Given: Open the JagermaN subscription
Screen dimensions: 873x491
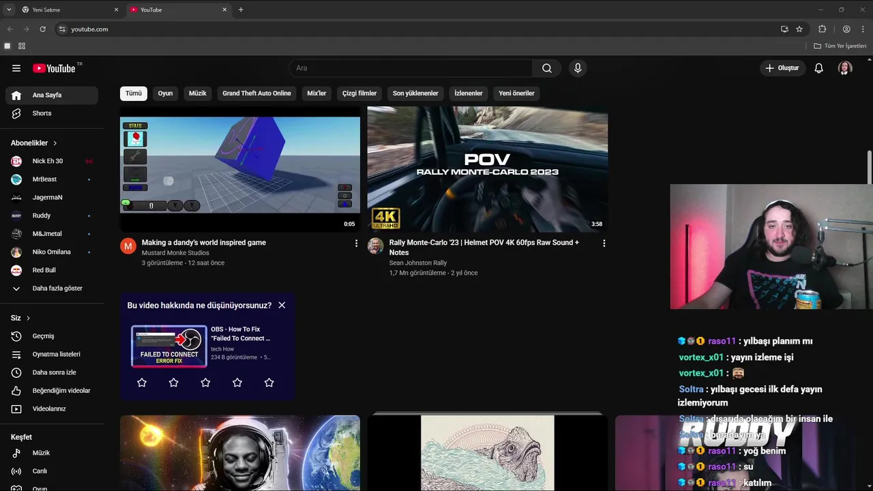Looking at the screenshot, I should click(52, 197).
